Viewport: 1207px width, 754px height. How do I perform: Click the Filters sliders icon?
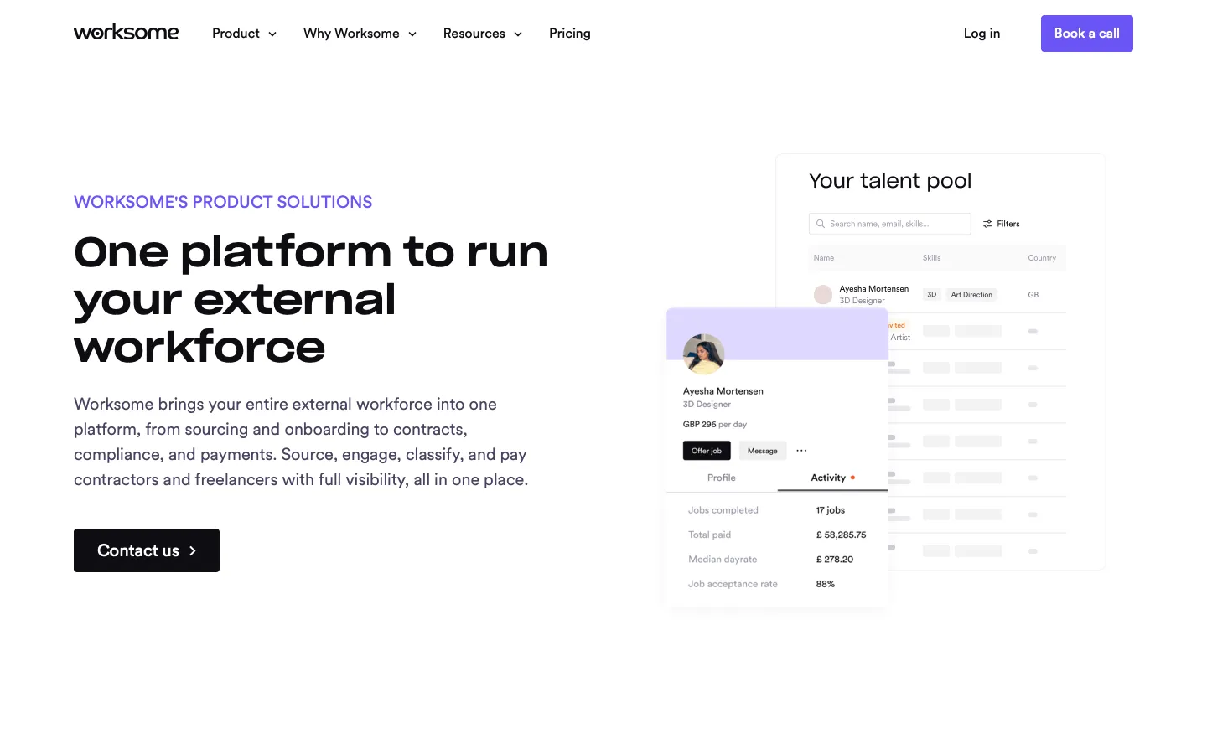click(987, 224)
